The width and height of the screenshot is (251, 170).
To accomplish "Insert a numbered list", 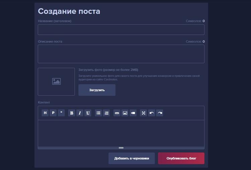I will pyautogui.click(x=106, y=113).
